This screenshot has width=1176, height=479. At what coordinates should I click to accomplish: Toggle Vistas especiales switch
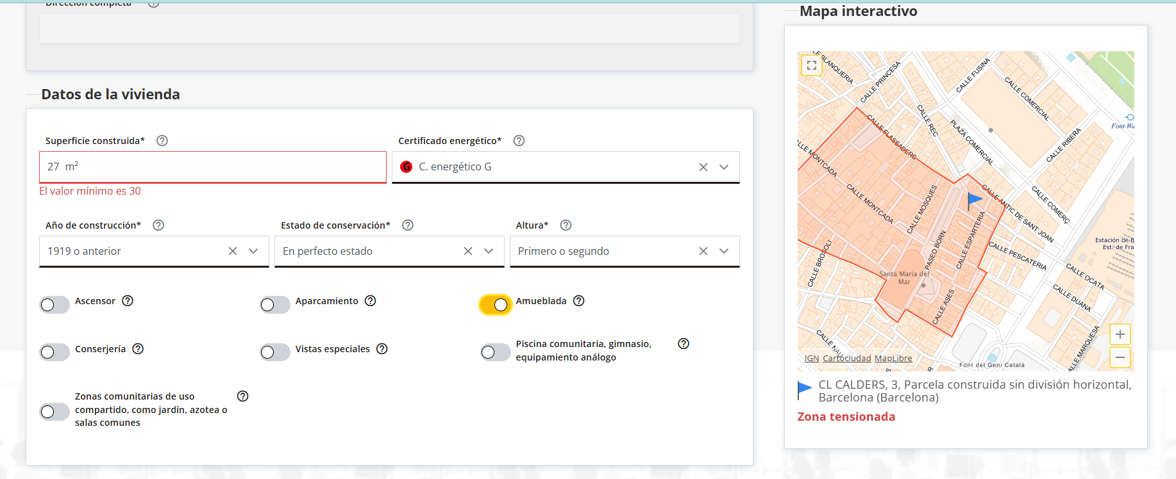point(275,352)
